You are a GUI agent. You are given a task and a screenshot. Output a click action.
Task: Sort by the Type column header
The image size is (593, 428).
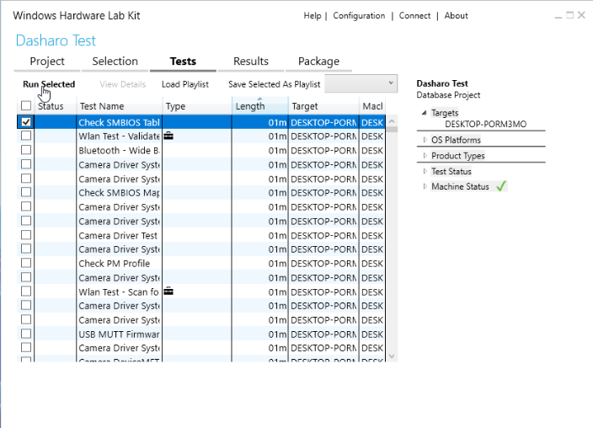[197, 106]
